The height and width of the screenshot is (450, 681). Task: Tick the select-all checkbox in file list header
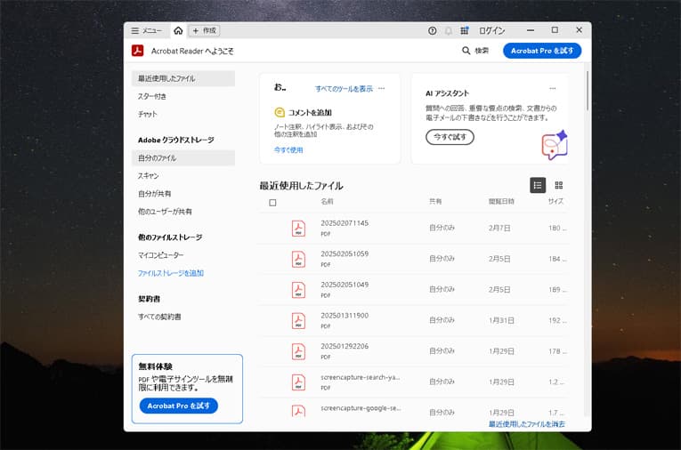click(x=272, y=203)
